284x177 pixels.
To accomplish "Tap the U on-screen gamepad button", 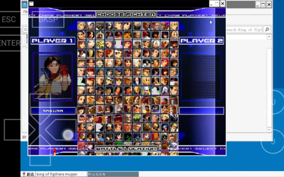I will coord(273,102).
